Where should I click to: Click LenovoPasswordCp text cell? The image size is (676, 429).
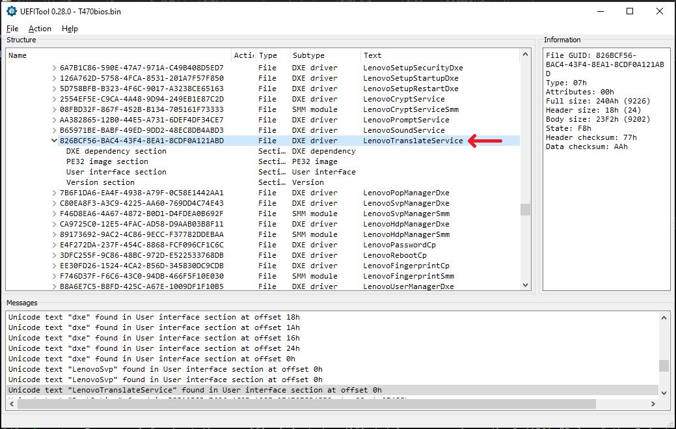click(399, 245)
